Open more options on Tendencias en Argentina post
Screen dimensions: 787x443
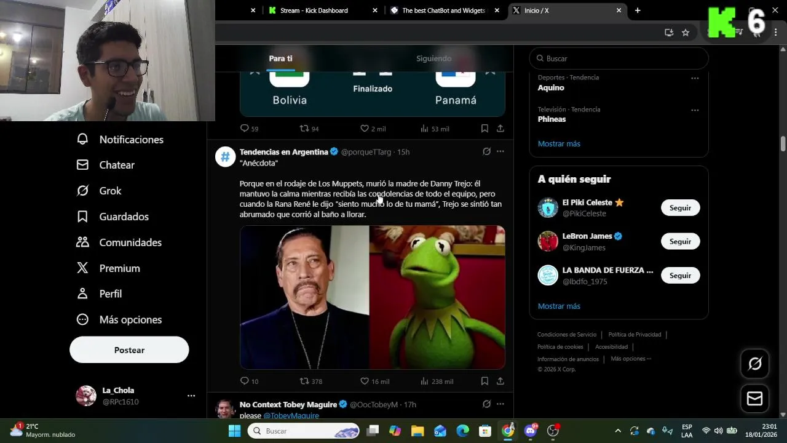tap(500, 151)
